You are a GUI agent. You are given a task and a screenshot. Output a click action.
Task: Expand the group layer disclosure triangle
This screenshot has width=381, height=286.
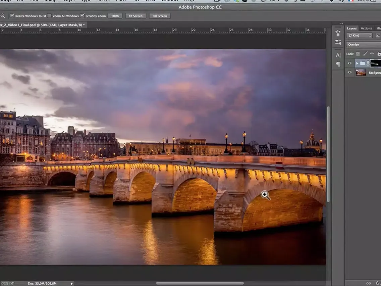click(357, 63)
